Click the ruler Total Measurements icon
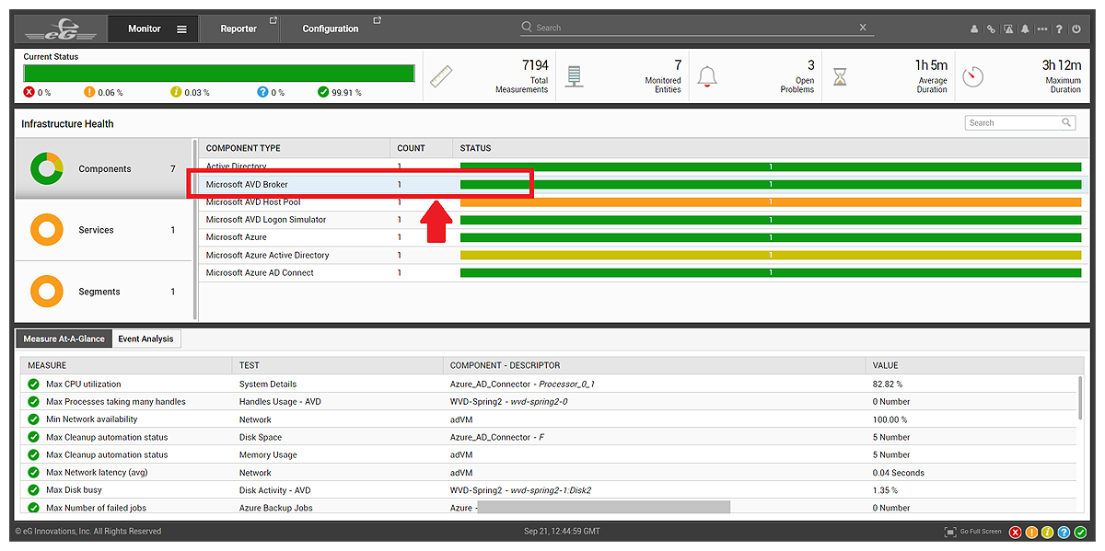This screenshot has width=1105, height=551. 441,76
